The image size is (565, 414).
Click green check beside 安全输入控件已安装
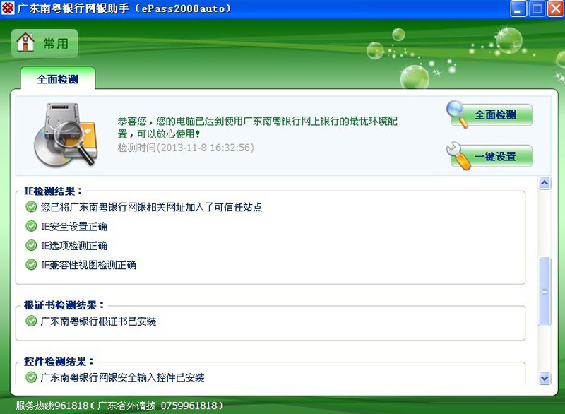click(31, 377)
